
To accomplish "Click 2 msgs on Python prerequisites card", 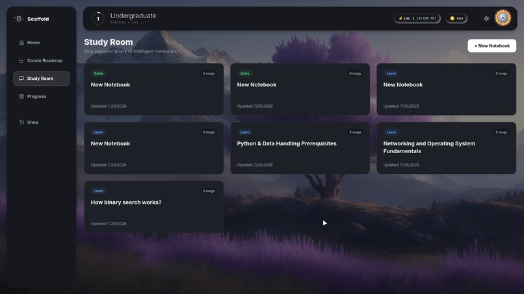I will [355, 132].
